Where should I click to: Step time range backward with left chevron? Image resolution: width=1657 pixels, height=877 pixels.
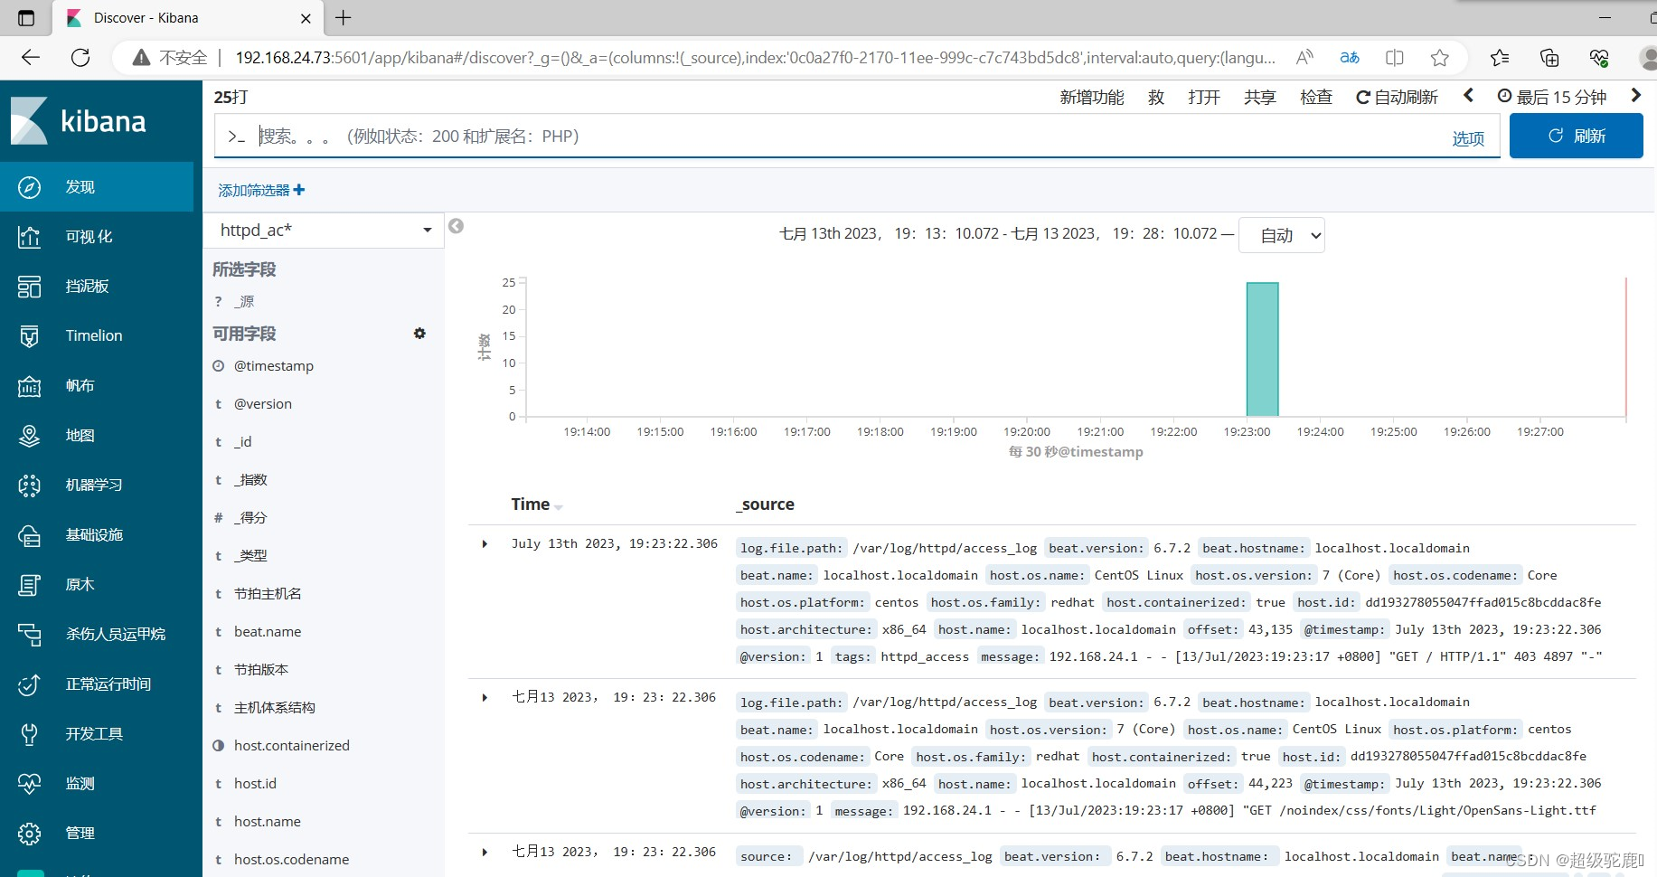[1468, 96]
